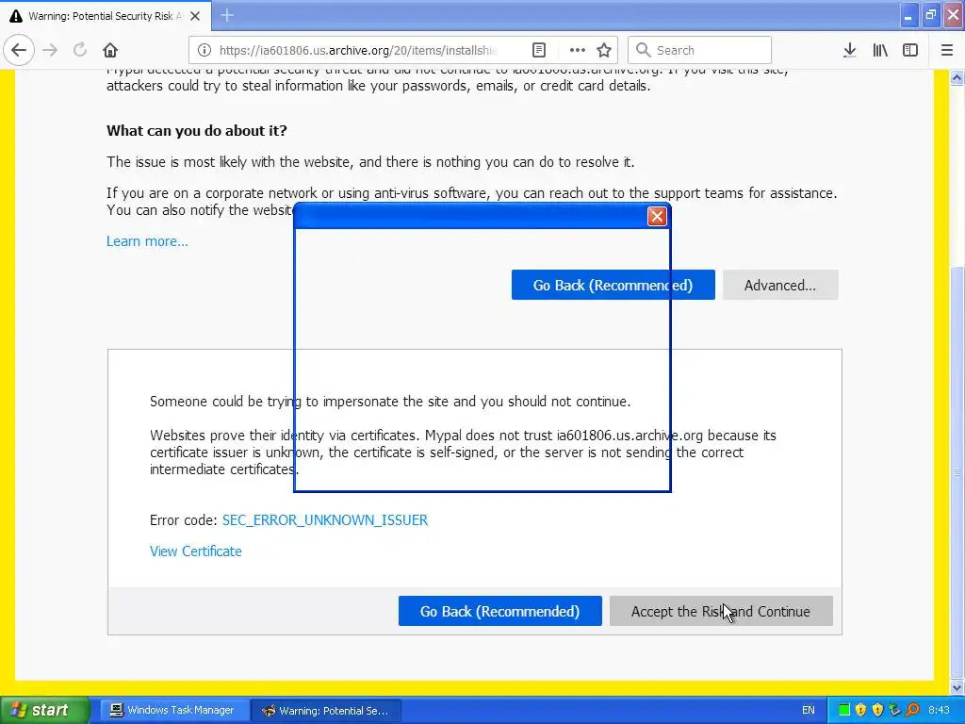
Task: Show site information in the address bar
Action: pos(204,50)
